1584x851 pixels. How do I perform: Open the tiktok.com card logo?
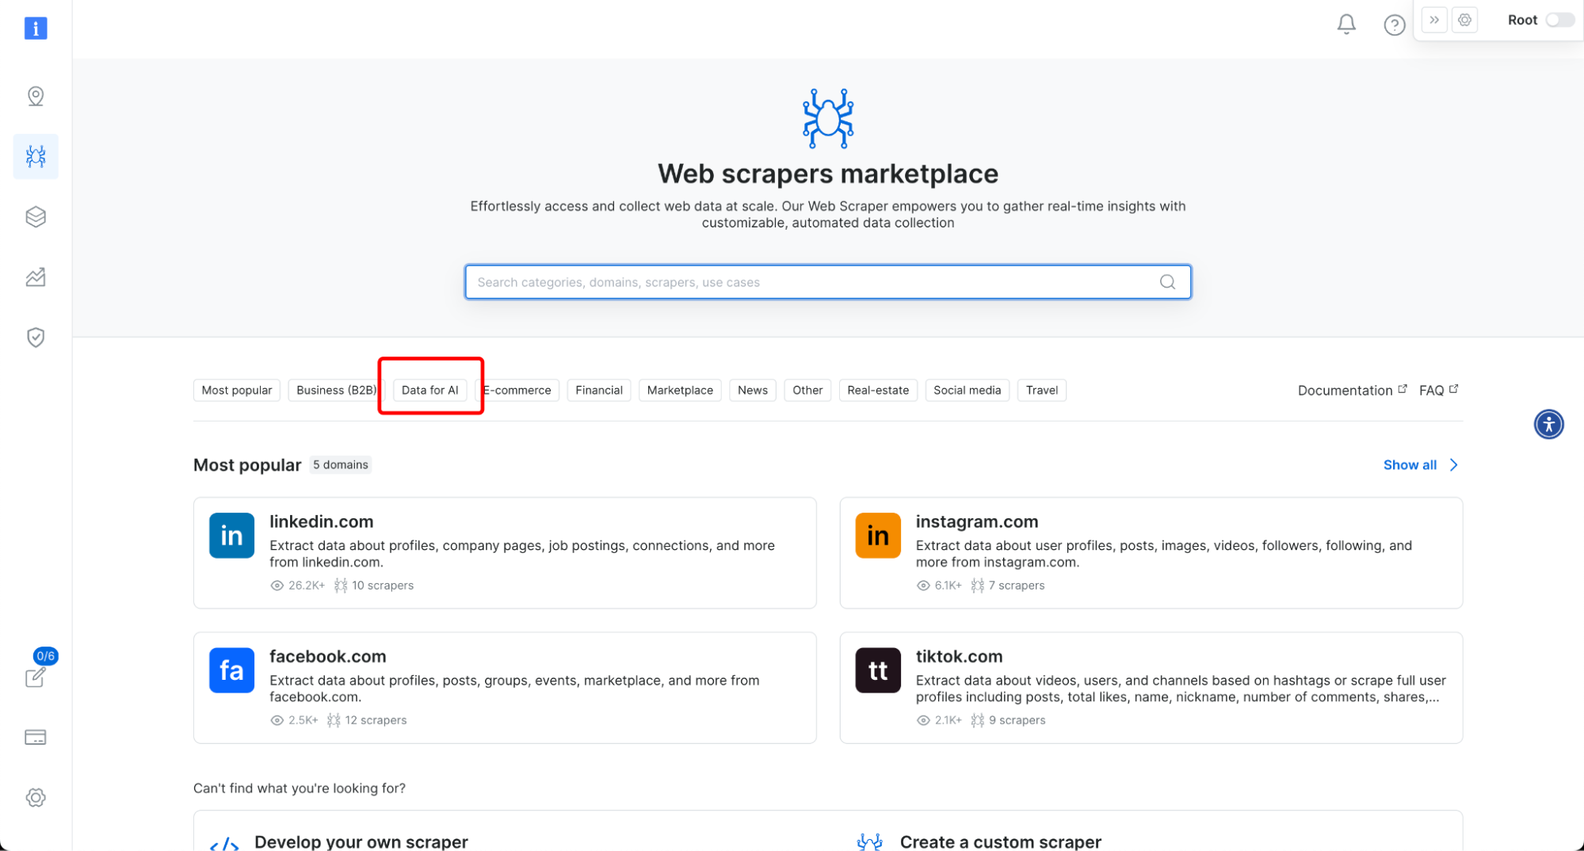(x=878, y=670)
